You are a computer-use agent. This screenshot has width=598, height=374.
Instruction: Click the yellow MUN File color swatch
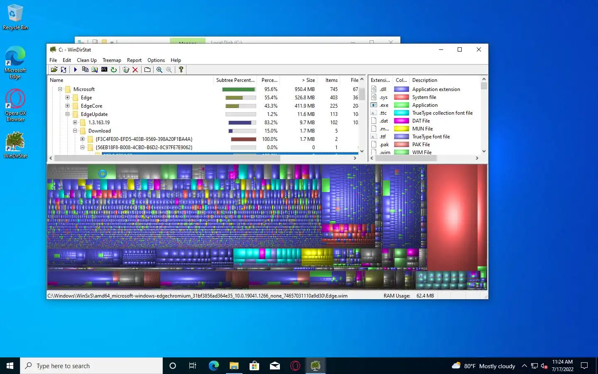coord(402,129)
